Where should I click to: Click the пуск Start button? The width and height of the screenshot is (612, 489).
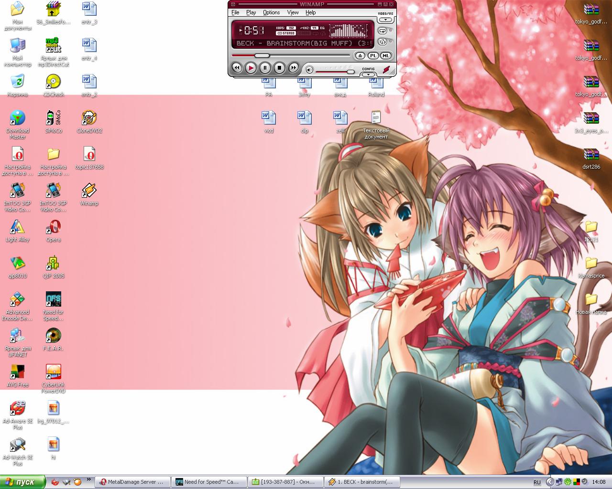coord(22,482)
